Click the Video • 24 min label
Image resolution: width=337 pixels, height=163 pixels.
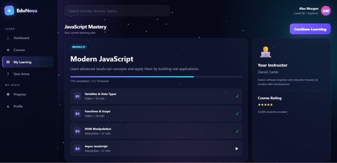pyautogui.click(x=94, y=116)
